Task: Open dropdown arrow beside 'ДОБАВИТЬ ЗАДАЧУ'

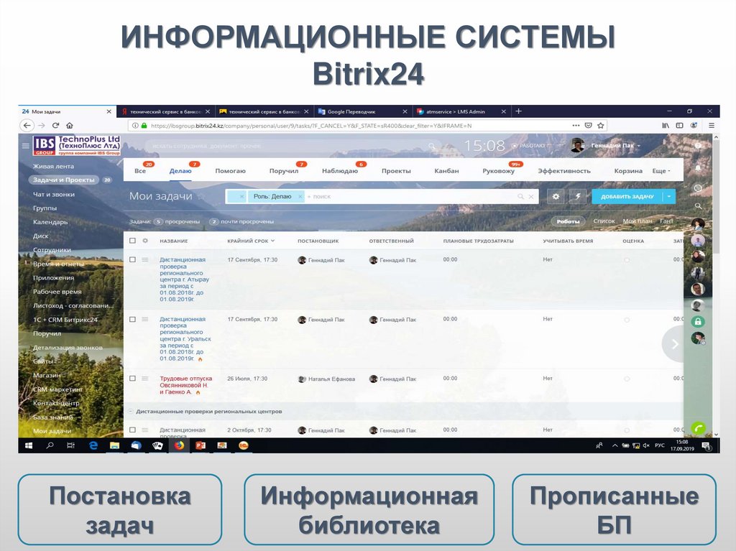Action: coord(669,197)
